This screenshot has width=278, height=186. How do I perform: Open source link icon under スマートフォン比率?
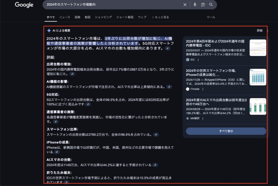coord(156,135)
